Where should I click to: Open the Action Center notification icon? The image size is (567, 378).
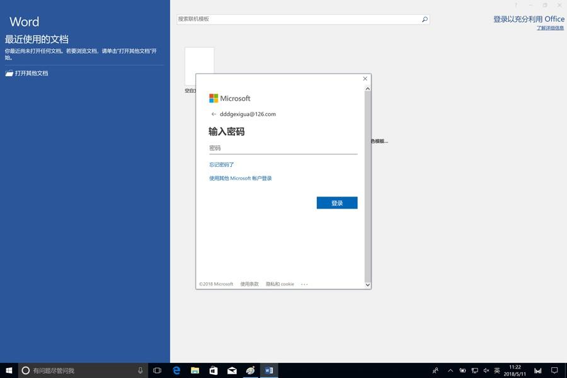(554, 370)
